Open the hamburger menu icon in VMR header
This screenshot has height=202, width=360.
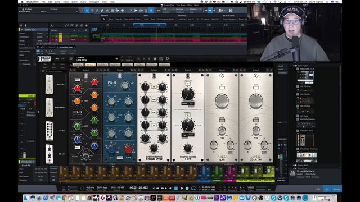click(x=71, y=59)
